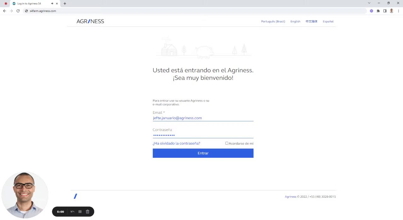Open the Chrome profile avatar
The width and height of the screenshot is (403, 220).
pos(392,11)
